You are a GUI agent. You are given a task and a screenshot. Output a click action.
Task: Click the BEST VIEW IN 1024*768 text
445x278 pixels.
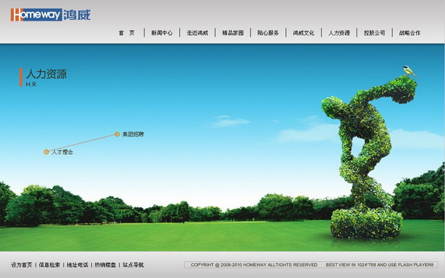coord(379,265)
